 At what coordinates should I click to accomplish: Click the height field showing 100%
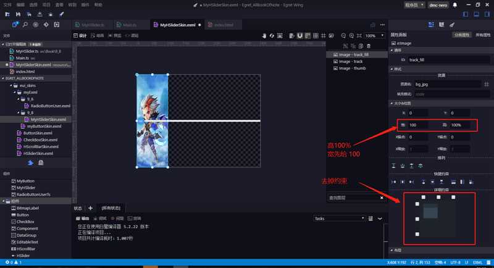coord(459,125)
